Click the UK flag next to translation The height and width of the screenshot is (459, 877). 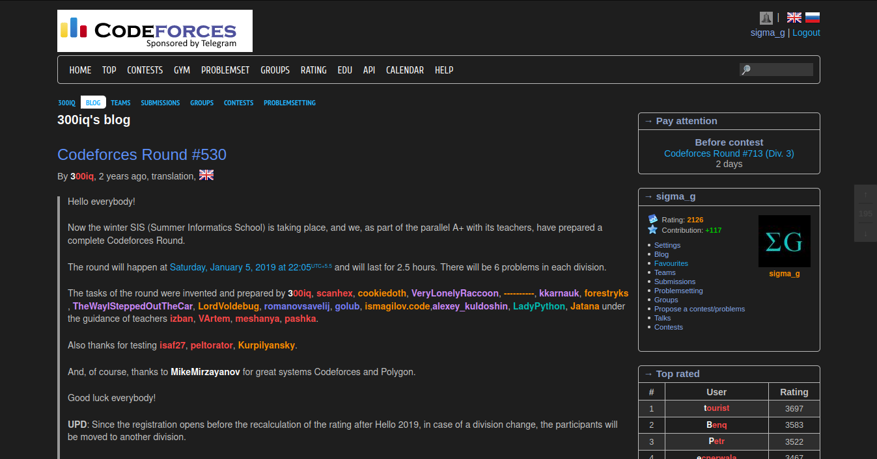coord(206,175)
